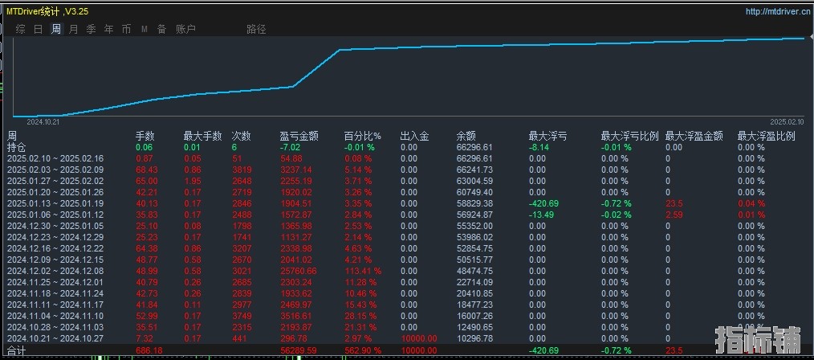Click the highlighted 周 weekly tab
The width and height of the screenshot is (814, 360).
click(55, 29)
